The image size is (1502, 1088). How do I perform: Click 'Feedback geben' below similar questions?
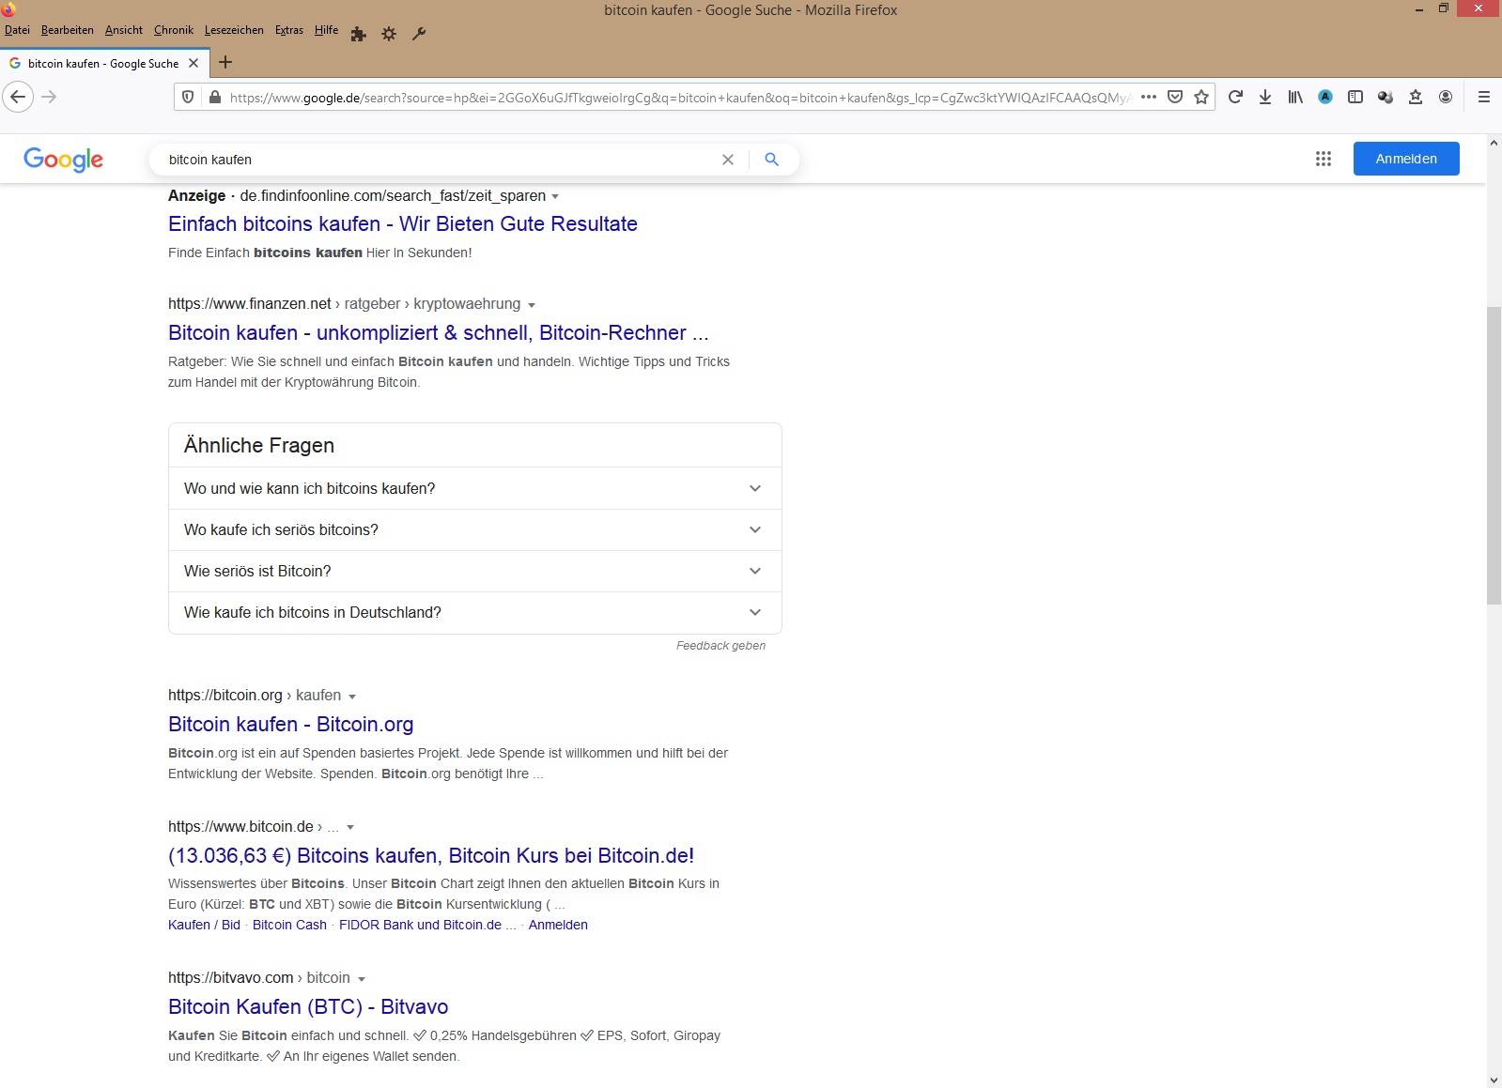[x=720, y=646]
